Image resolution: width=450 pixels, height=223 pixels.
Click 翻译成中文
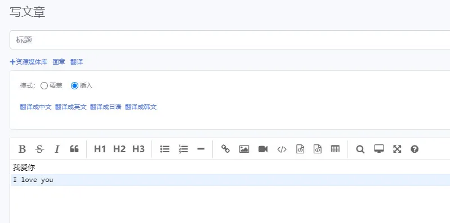pyautogui.click(x=35, y=107)
